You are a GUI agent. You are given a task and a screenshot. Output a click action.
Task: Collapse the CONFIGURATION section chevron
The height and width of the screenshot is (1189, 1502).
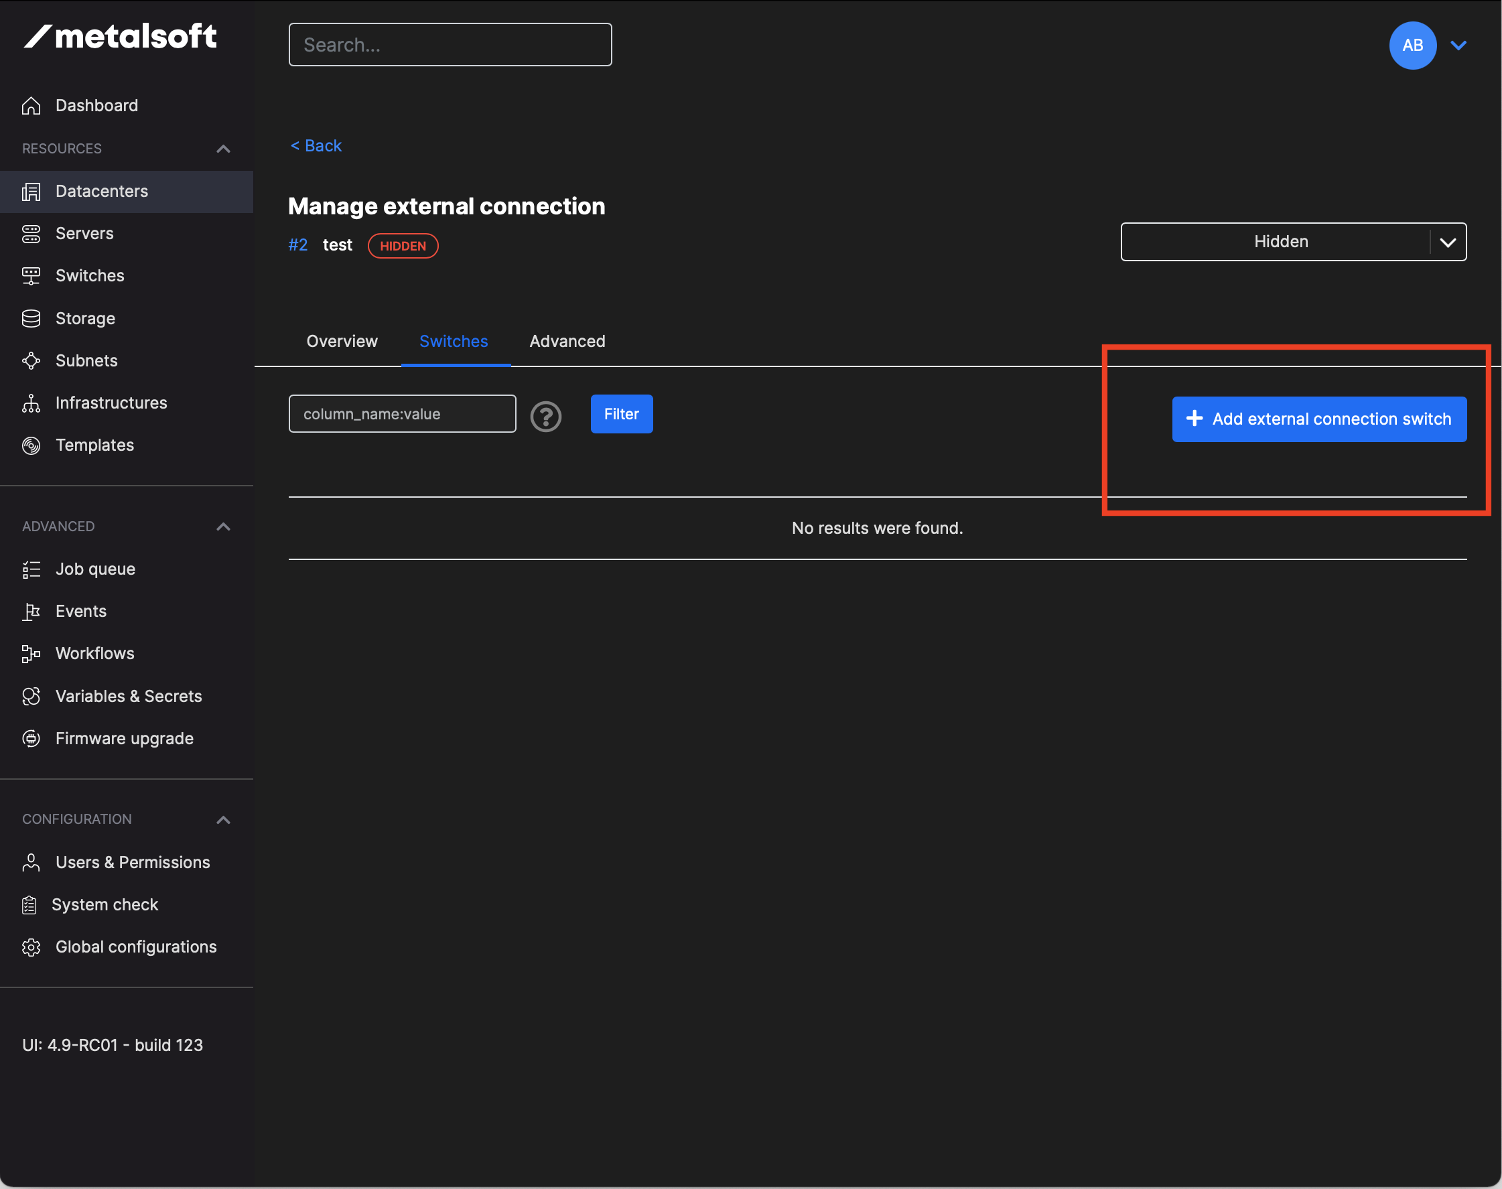223,820
